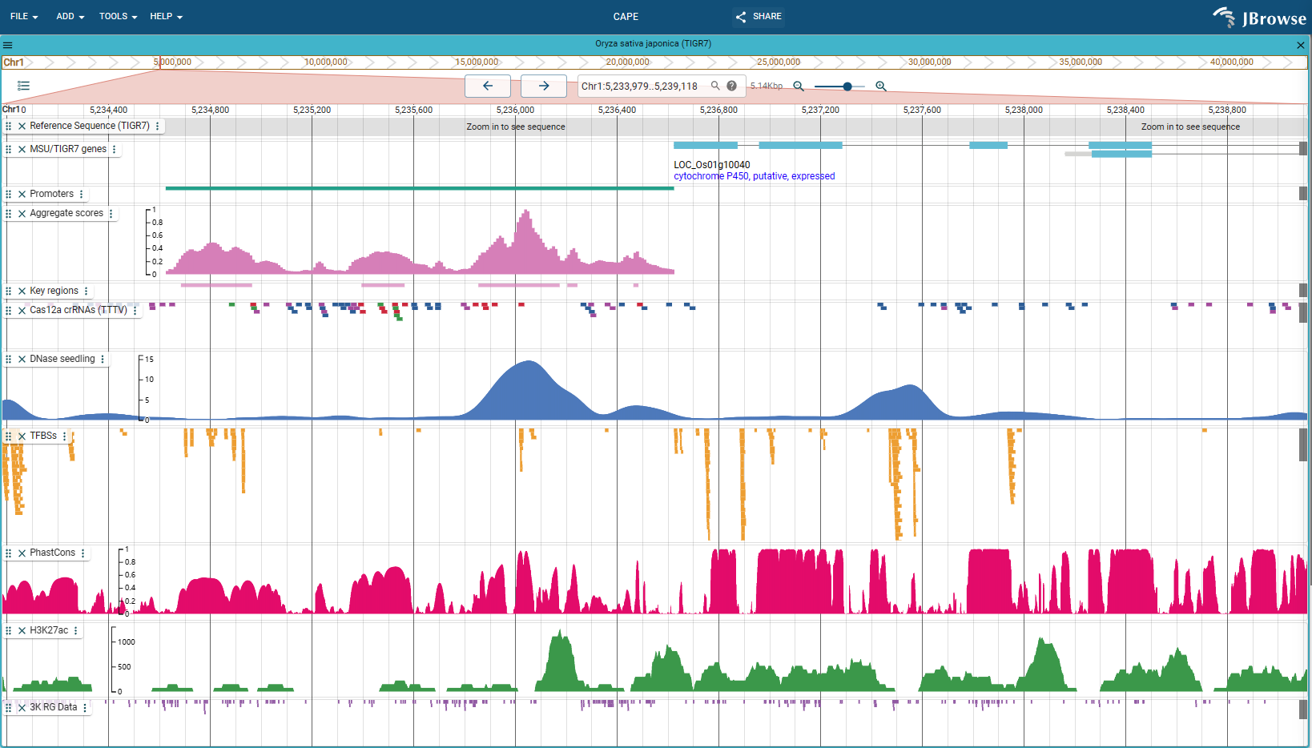Open MSU/TIGR7 genes track menu

coord(115,150)
